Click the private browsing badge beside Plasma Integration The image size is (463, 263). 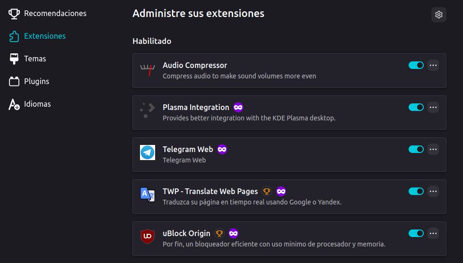(x=238, y=107)
